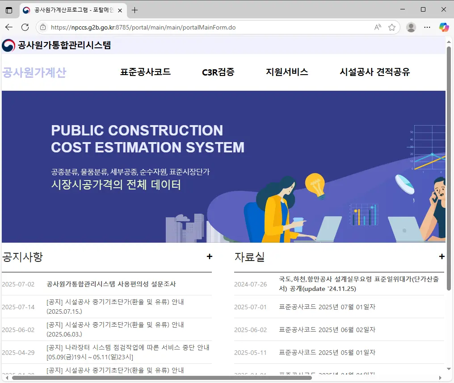Select the 지원서비스 navigation item

[286, 72]
